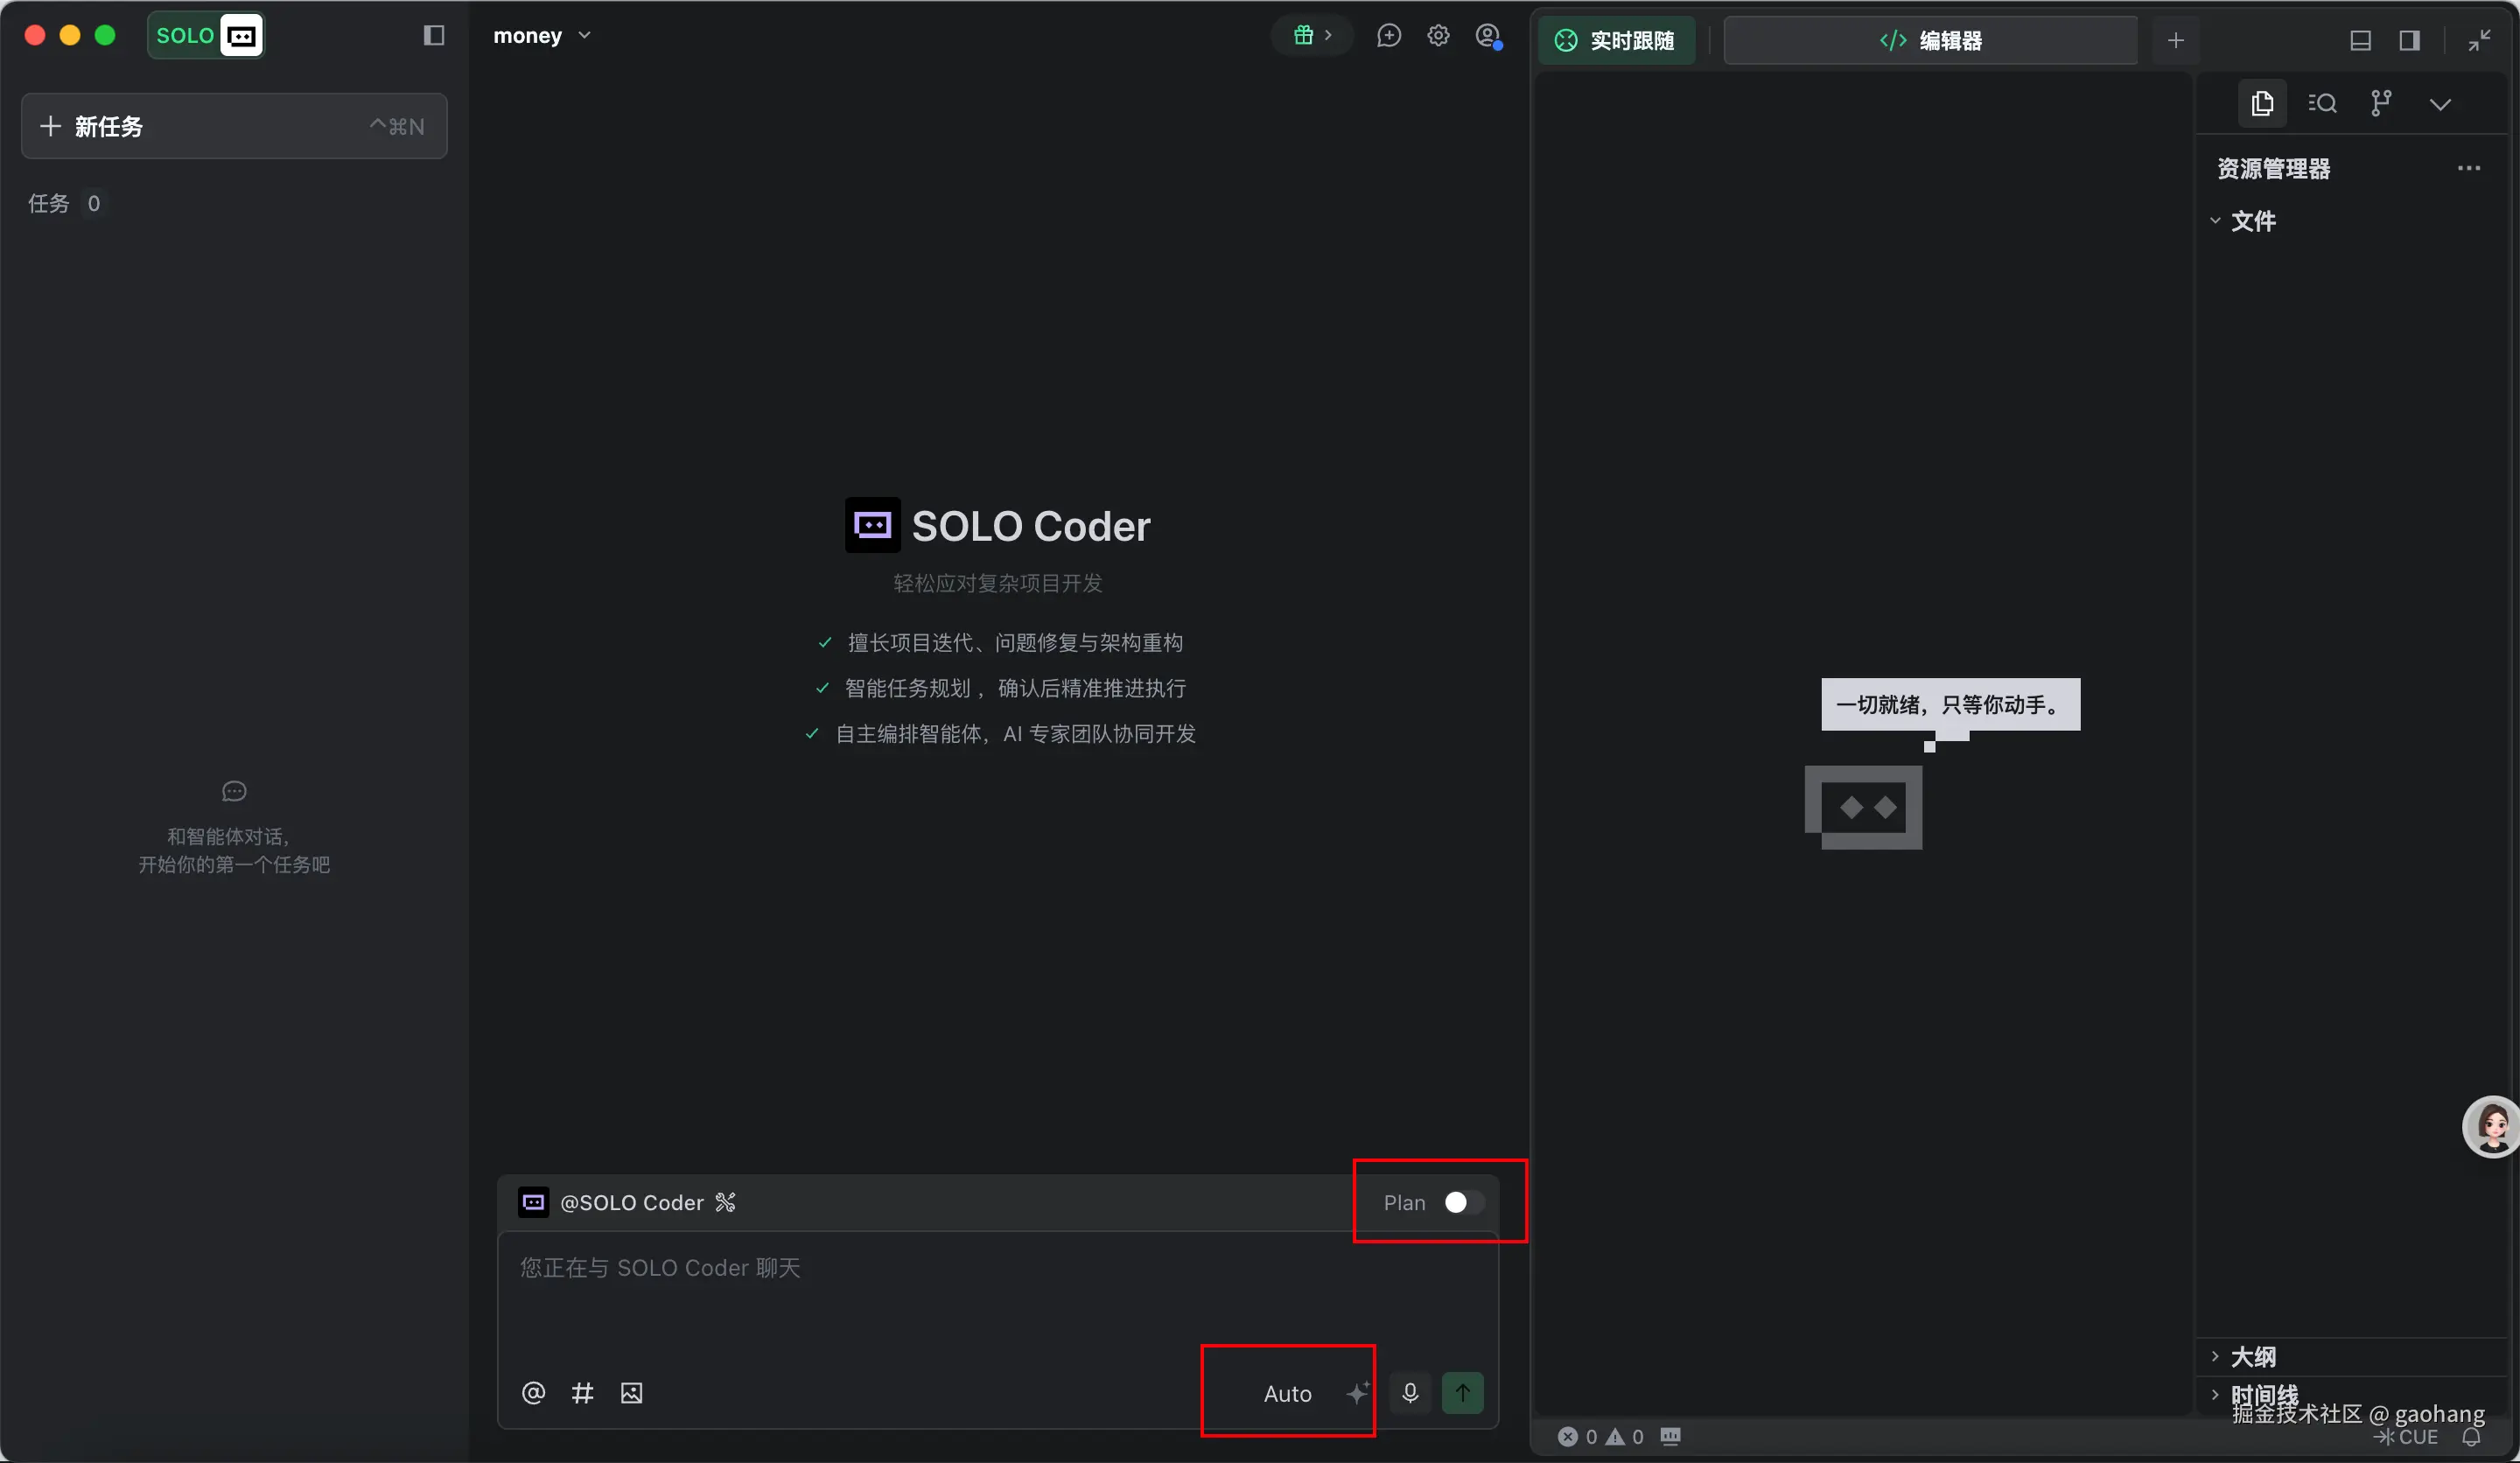Open settings with the gear icon
The width and height of the screenshot is (2520, 1463).
[x=1438, y=36]
